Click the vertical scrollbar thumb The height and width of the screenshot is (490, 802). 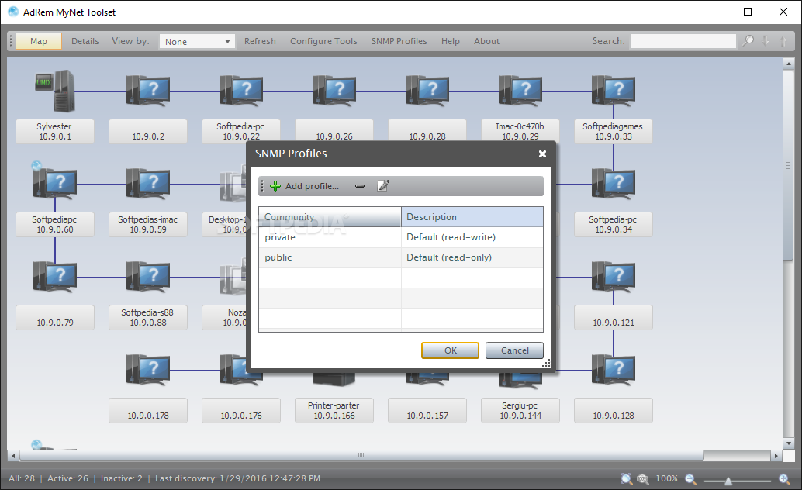788,166
